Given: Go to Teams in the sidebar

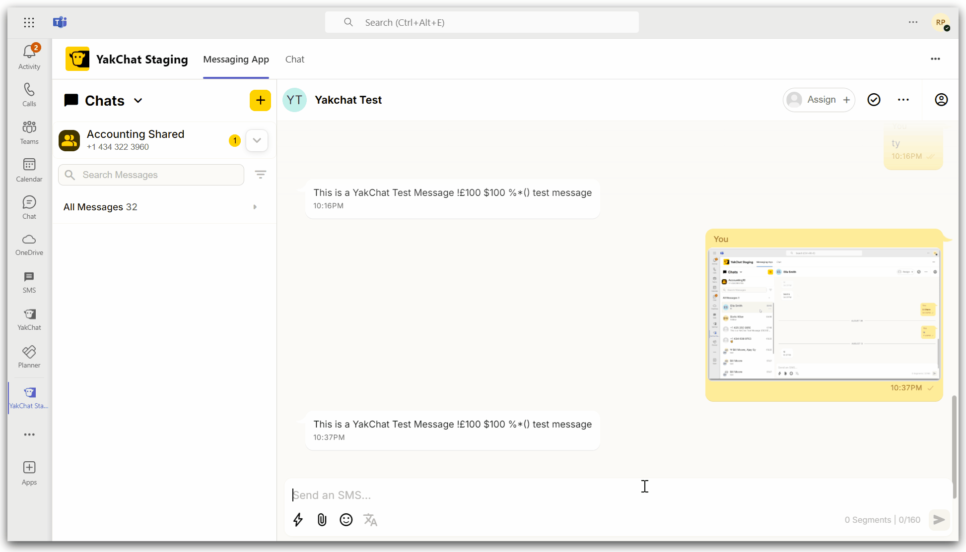Looking at the screenshot, I should coord(29,132).
